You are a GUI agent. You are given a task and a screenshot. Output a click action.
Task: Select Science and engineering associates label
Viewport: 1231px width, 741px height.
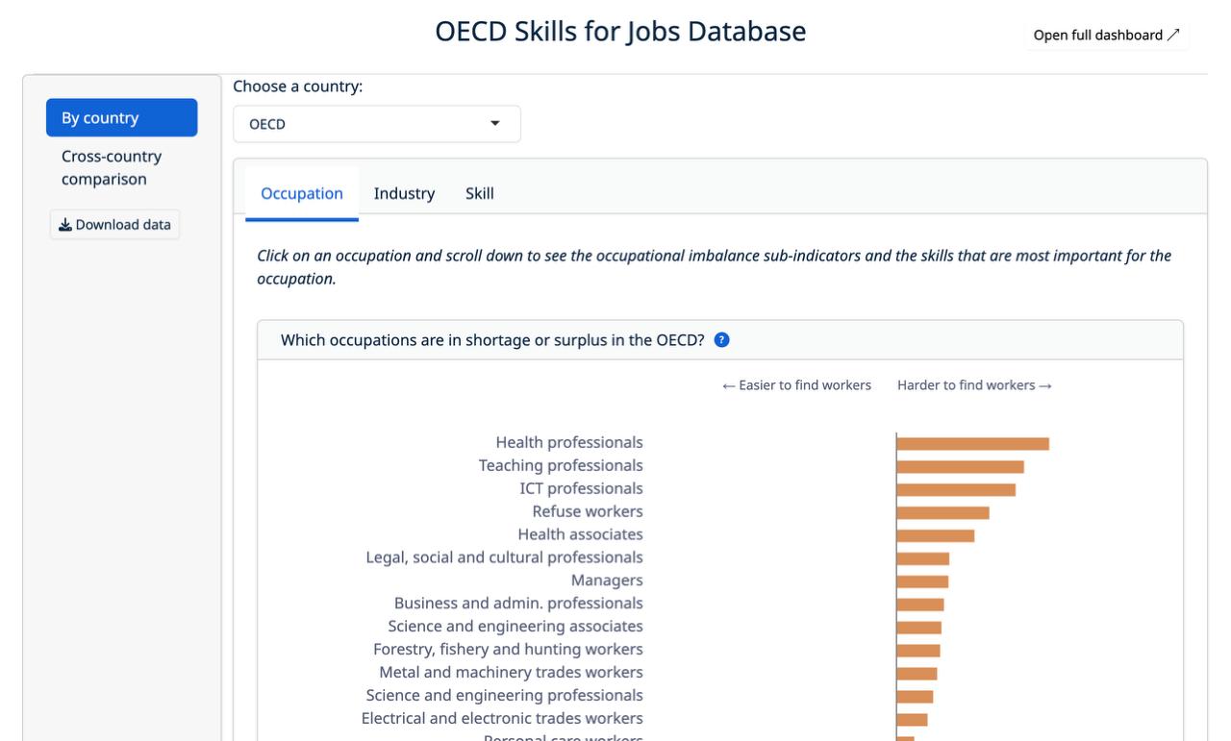click(515, 627)
